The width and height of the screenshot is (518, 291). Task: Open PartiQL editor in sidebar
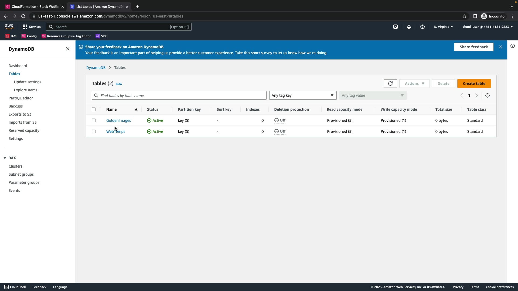coord(21,98)
